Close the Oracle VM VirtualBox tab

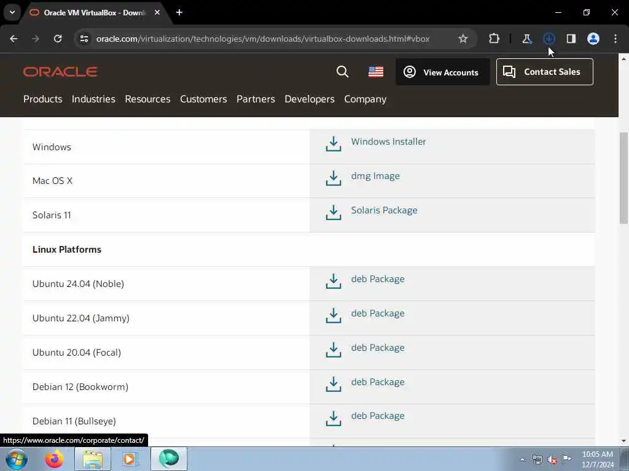[x=157, y=12]
